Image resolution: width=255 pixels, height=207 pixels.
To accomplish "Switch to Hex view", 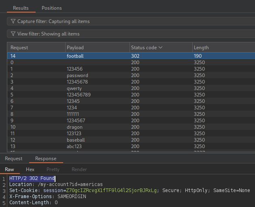I will click(x=30, y=169).
